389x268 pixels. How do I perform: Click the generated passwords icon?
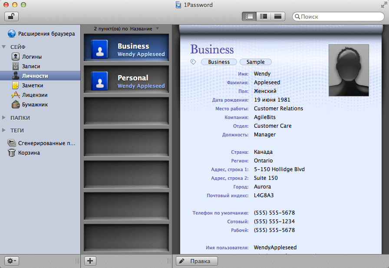coord(11,143)
